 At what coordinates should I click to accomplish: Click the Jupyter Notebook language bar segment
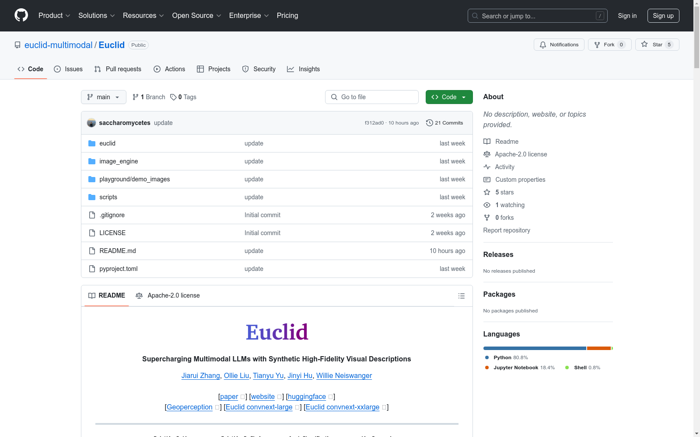[599, 348]
